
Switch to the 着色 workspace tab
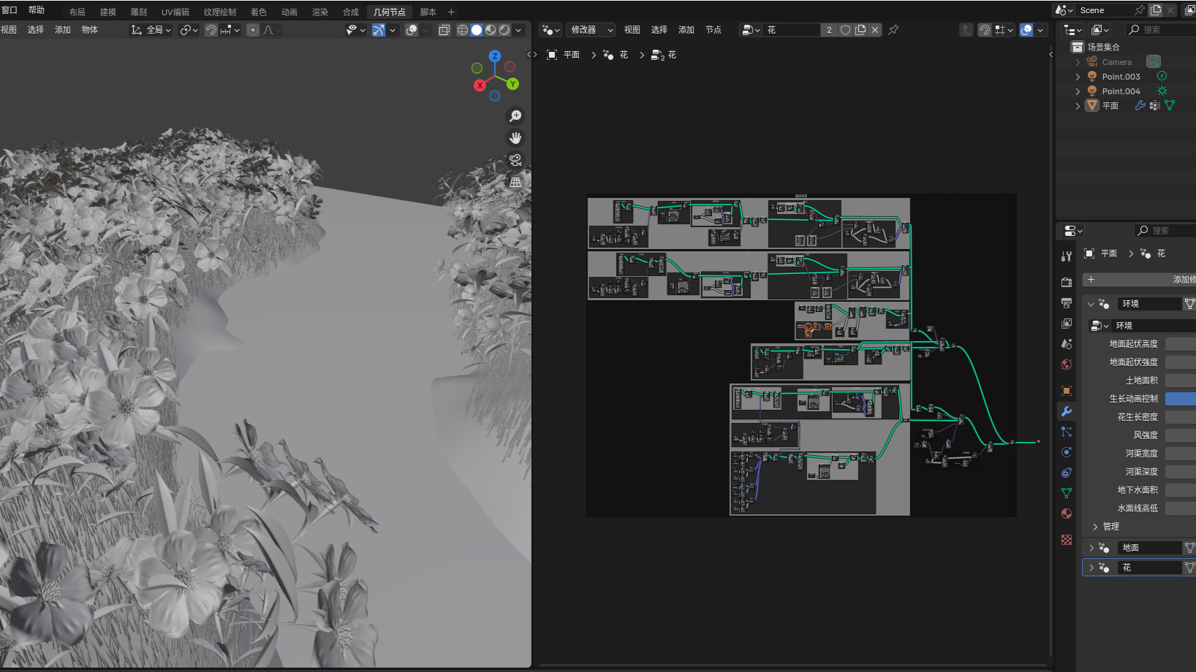pyautogui.click(x=258, y=12)
